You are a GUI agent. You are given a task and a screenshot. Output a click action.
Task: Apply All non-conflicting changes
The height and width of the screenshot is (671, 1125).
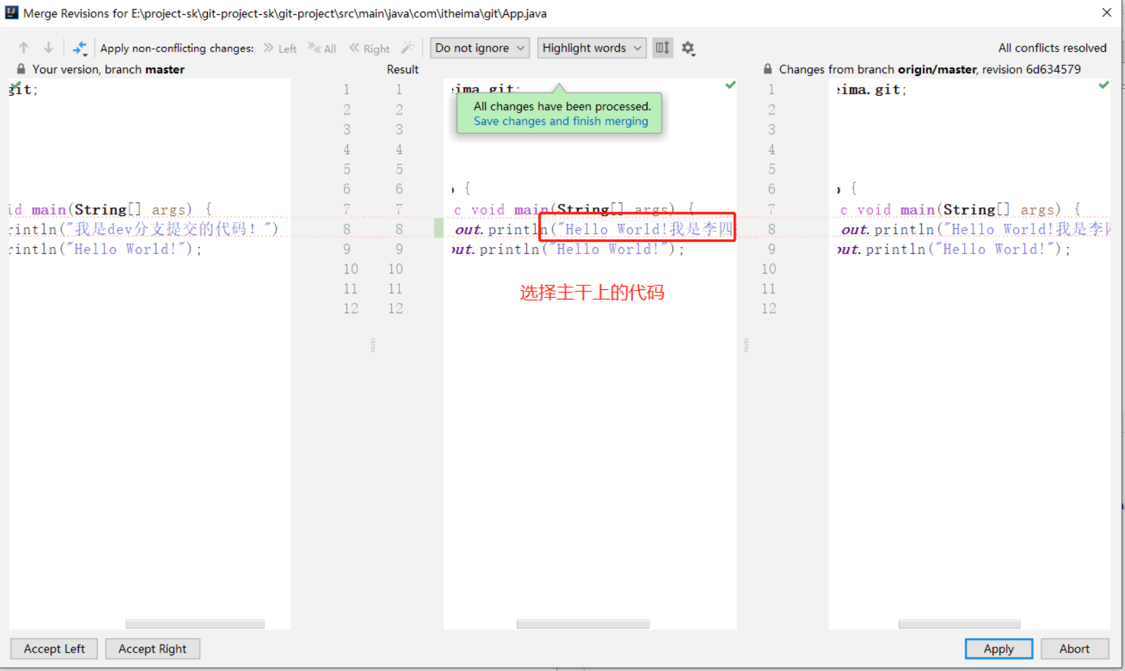click(x=322, y=48)
